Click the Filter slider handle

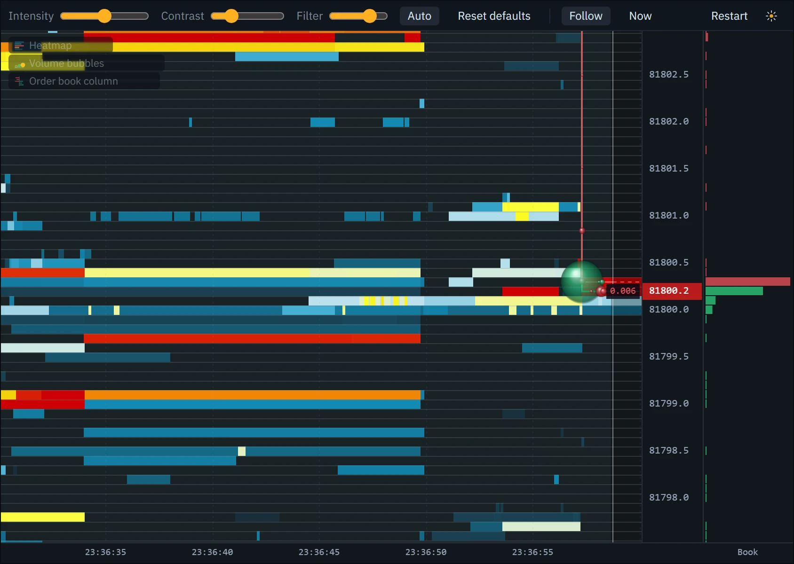coord(370,16)
